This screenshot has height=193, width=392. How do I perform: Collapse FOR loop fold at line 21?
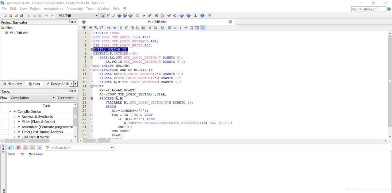click(x=92, y=115)
